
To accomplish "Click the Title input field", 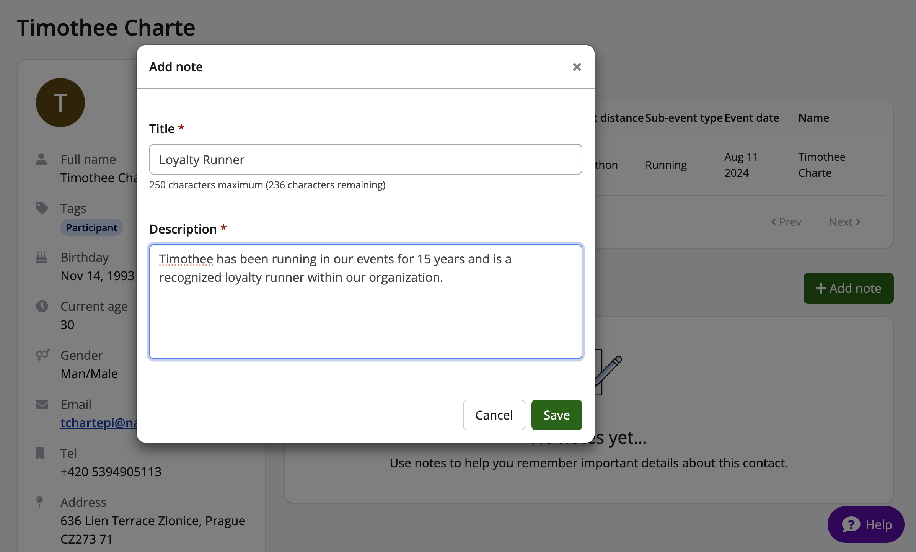I will pos(365,159).
